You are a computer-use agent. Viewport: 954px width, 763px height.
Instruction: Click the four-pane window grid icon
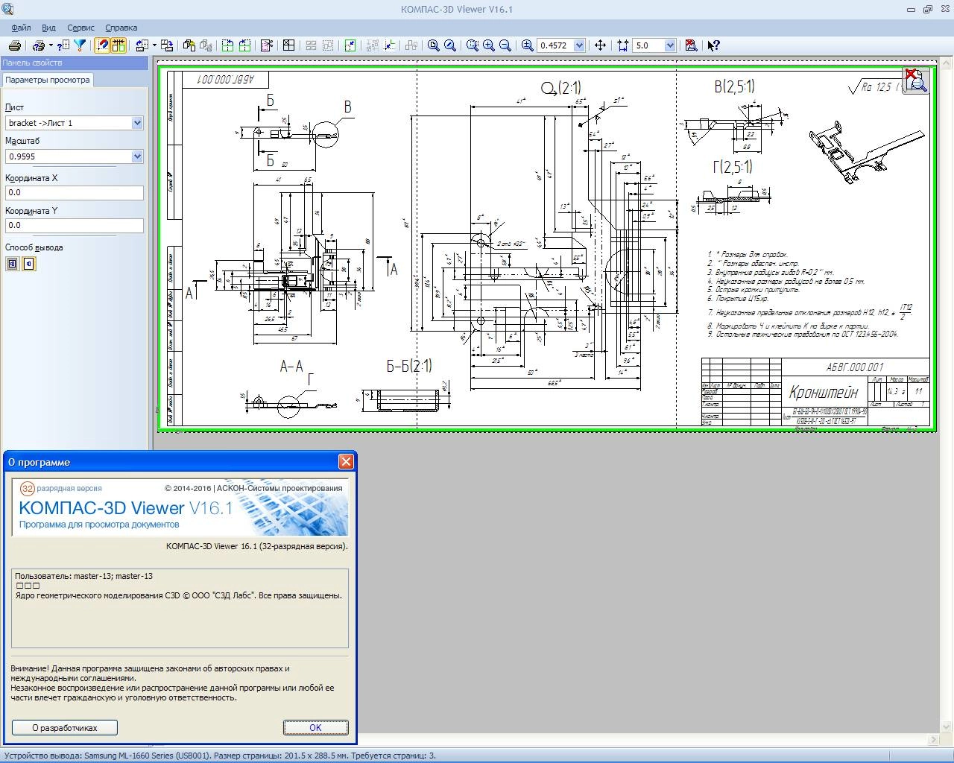289,45
